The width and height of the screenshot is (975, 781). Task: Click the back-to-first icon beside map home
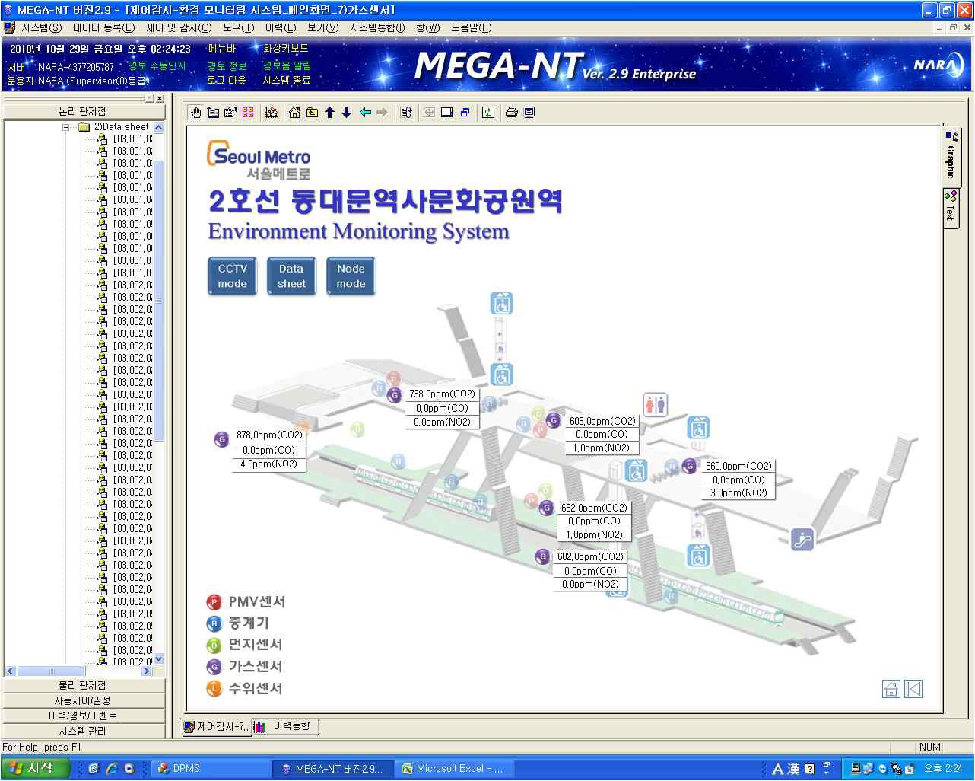pyautogui.click(x=913, y=689)
